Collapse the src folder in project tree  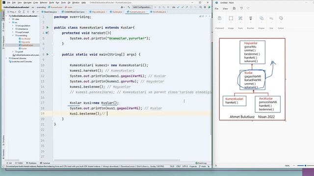10,22
